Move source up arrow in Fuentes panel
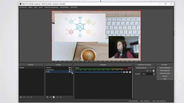This screenshot has height=103, width=184. 57,97
